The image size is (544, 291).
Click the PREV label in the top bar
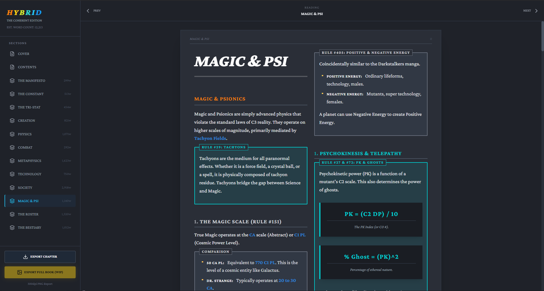pos(97,11)
